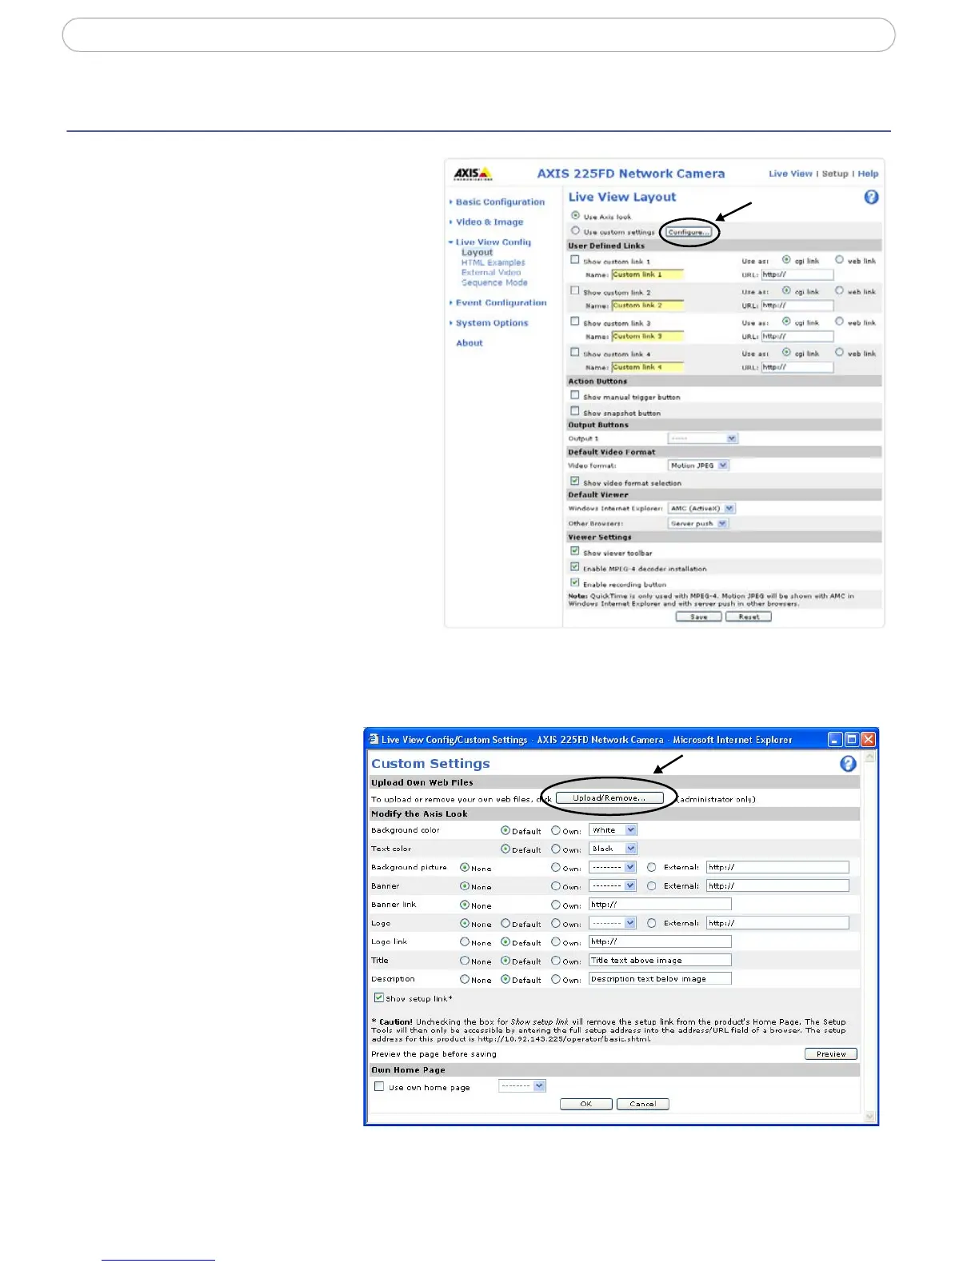Open Event Configuration menu
This screenshot has width=979, height=1267.
(501, 303)
